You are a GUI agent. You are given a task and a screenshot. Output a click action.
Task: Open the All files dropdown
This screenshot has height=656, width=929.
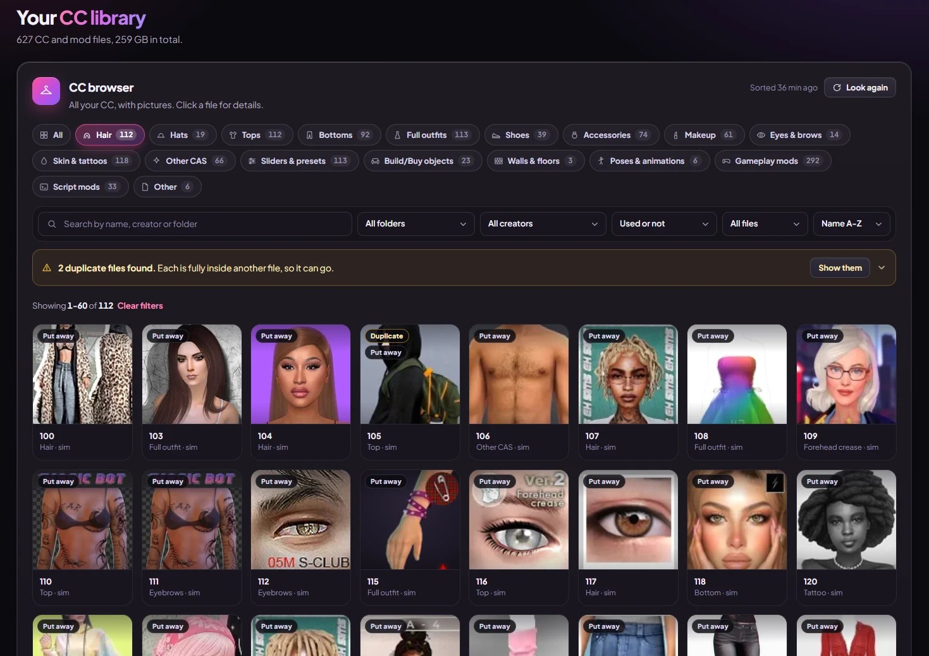765,224
